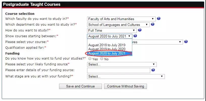Select the blank option in start dates list

pyautogui.click(x=109, y=41)
